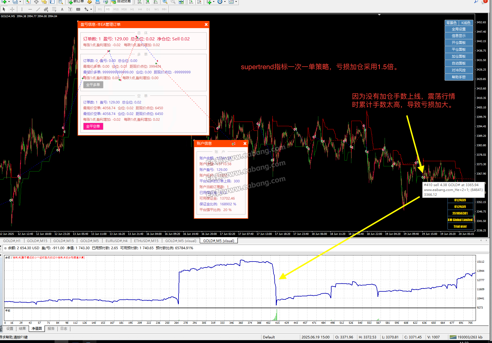
Task: Pick the trendline drawing tool
Action: [38, 9]
